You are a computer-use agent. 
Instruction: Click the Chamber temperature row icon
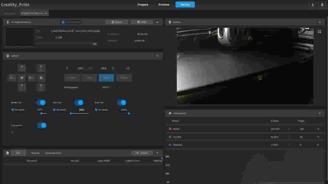pos(170,145)
